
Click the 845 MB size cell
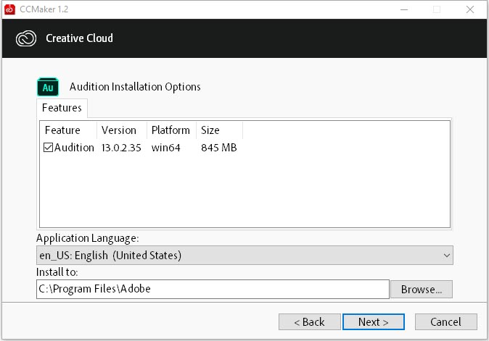coord(219,148)
